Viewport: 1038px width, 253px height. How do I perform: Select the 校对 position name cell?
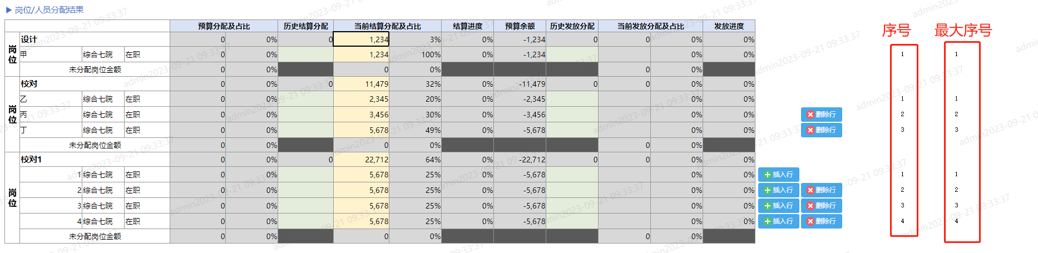tap(95, 84)
